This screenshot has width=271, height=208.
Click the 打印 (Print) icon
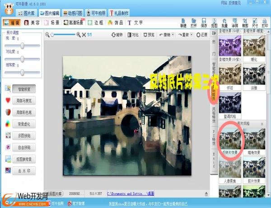click(x=265, y=22)
